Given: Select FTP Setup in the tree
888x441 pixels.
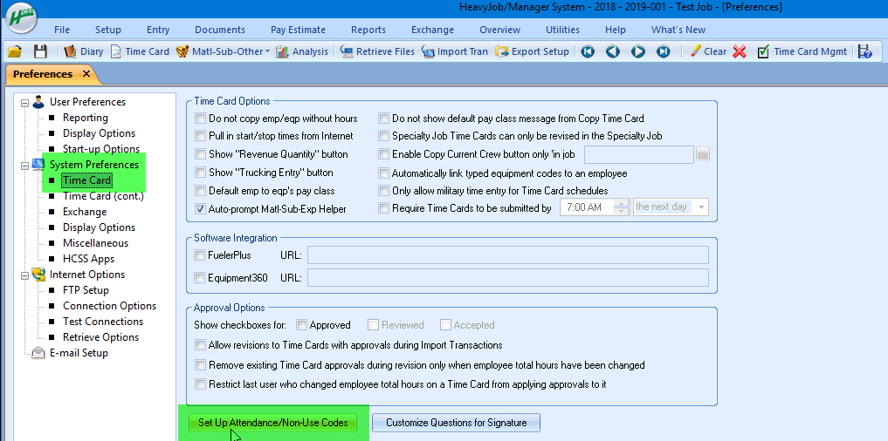Looking at the screenshot, I should point(86,290).
